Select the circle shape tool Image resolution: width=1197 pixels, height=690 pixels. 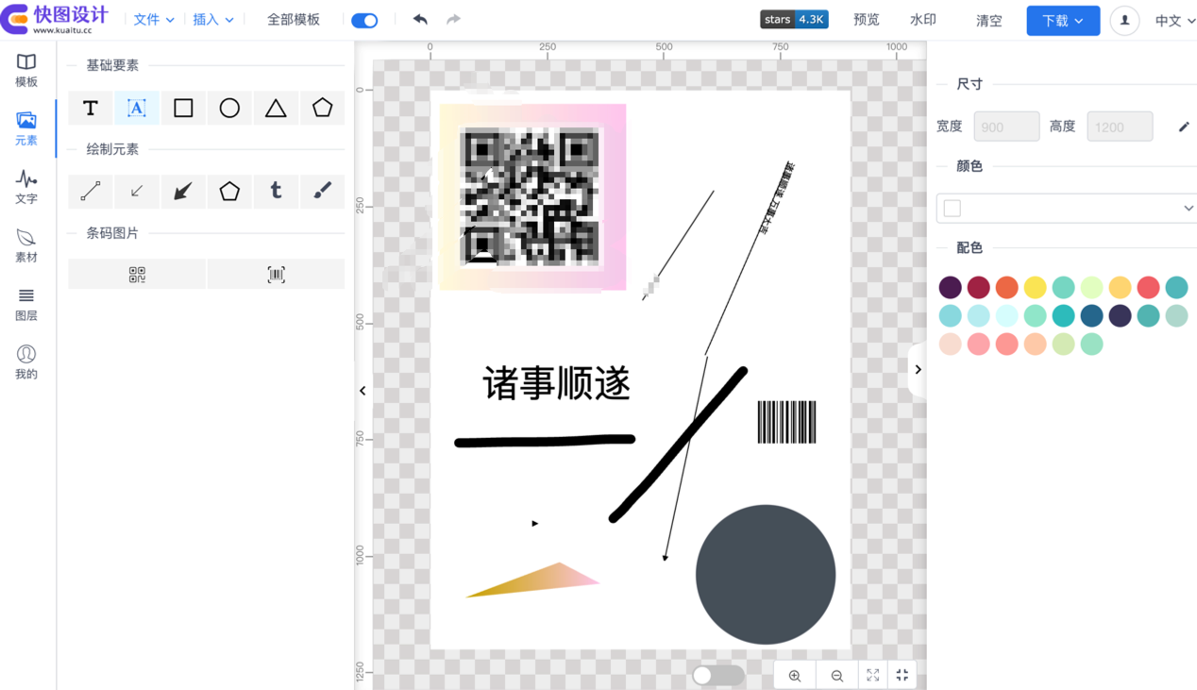(x=229, y=108)
